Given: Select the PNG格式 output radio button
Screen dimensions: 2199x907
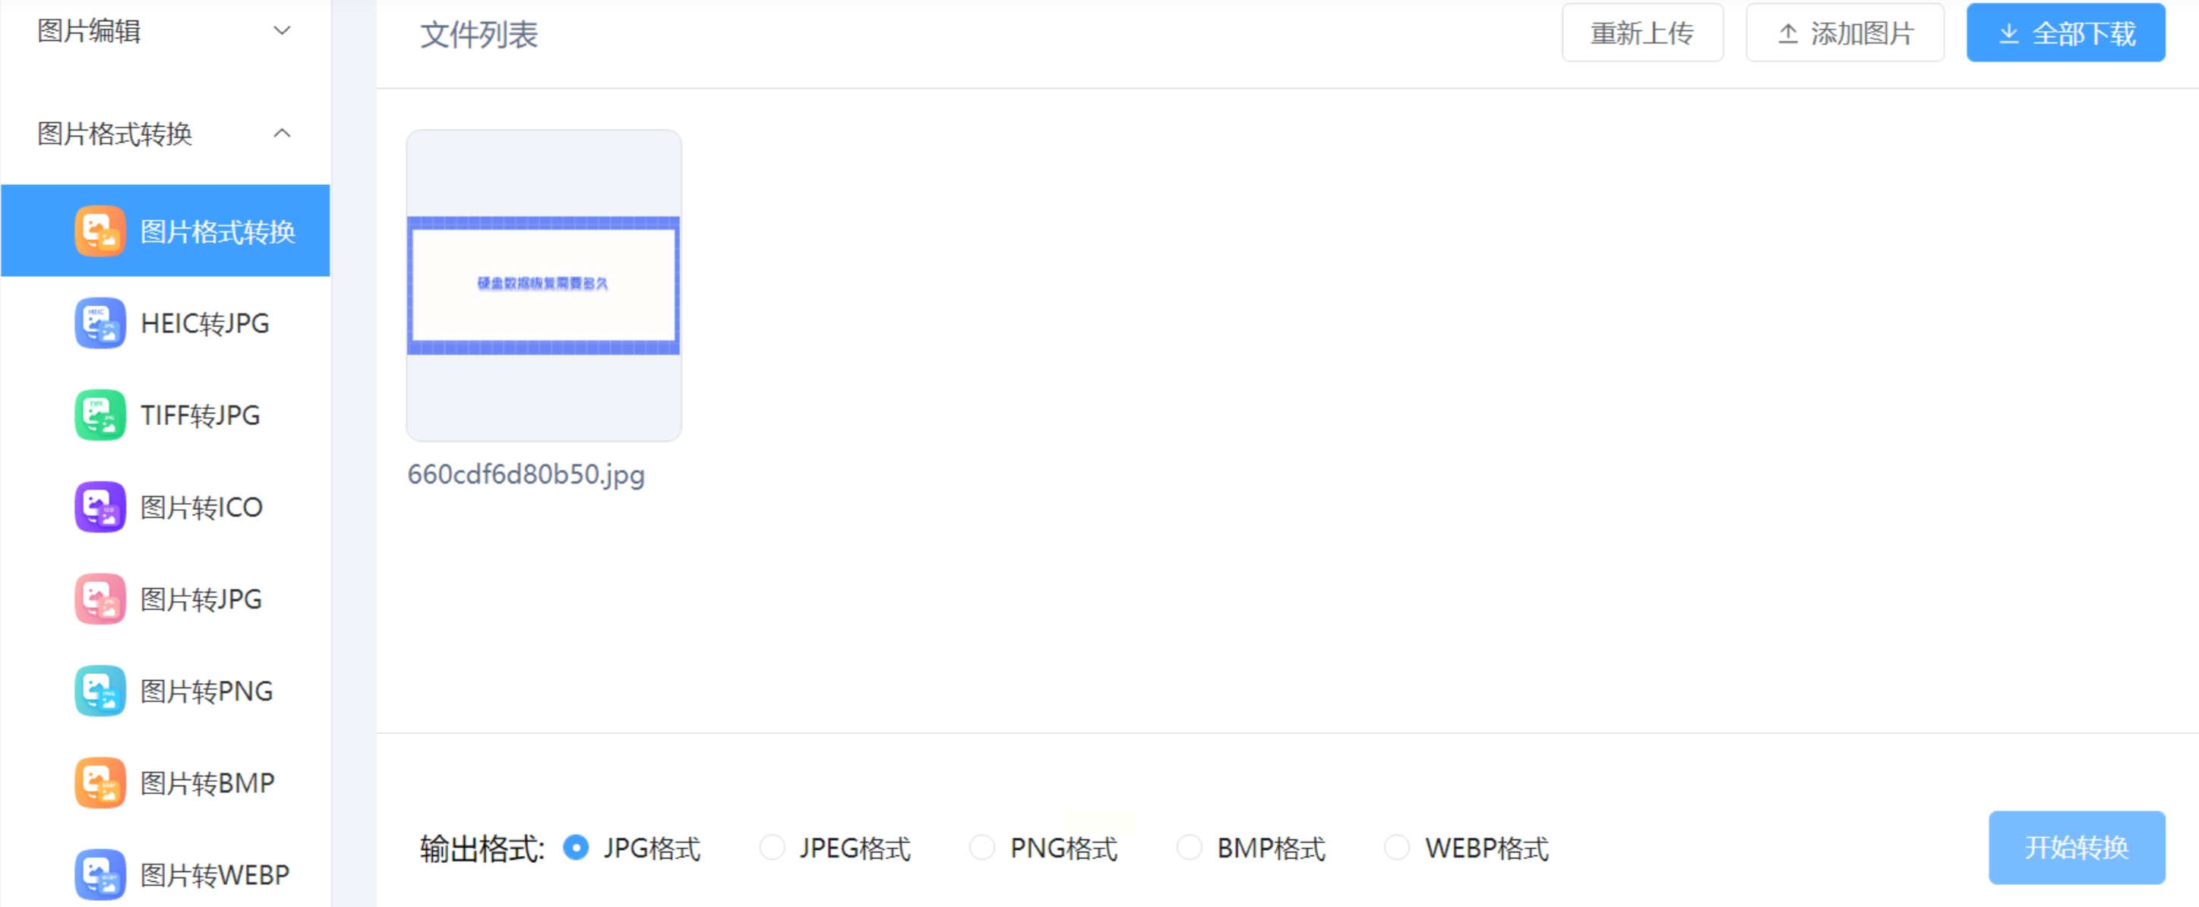Looking at the screenshot, I should point(981,847).
